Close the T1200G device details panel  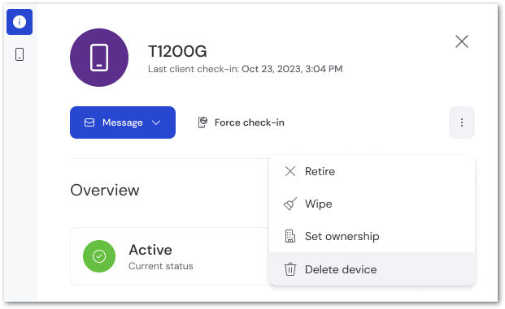tap(462, 41)
